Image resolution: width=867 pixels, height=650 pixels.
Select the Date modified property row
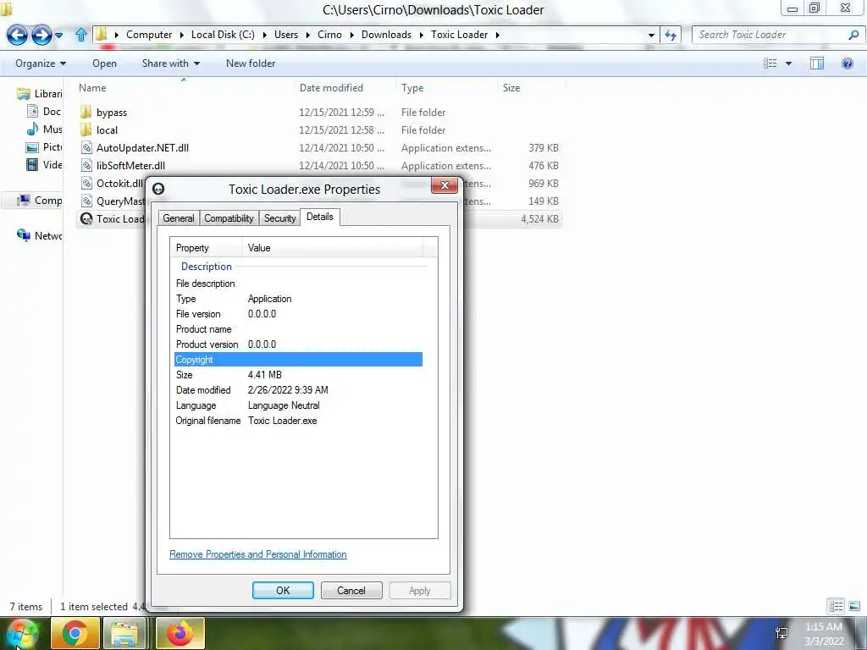pos(298,390)
